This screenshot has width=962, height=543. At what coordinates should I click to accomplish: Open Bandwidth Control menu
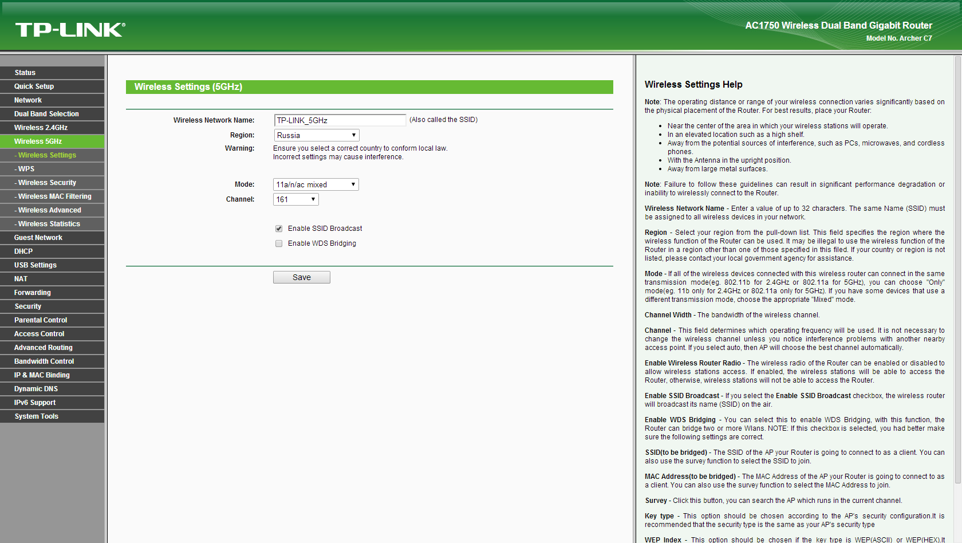pyautogui.click(x=52, y=361)
